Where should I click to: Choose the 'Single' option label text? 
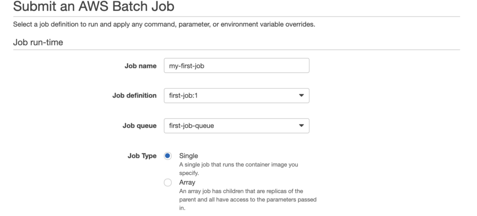pos(188,156)
